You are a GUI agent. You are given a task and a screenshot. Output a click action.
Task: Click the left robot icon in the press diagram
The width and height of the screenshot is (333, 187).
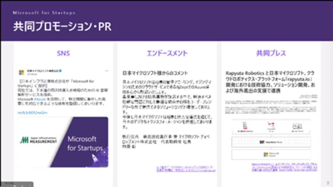(245, 126)
